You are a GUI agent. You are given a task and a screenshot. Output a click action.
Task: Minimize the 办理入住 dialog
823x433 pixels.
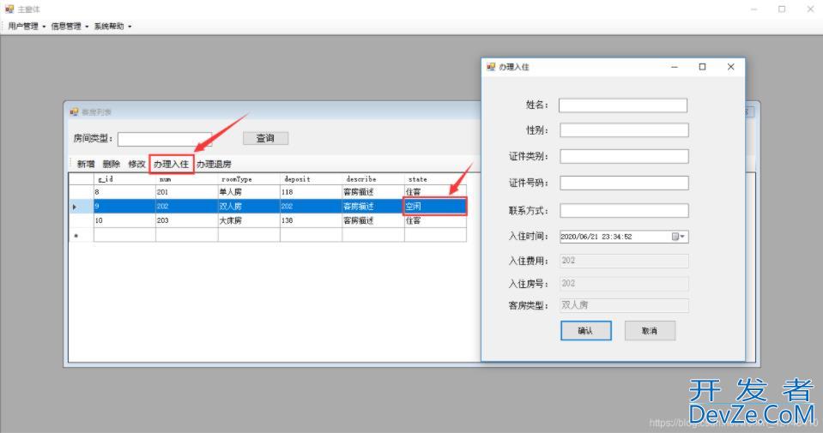coord(675,67)
